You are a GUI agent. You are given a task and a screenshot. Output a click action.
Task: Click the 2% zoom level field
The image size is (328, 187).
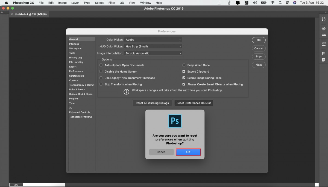click(16, 185)
